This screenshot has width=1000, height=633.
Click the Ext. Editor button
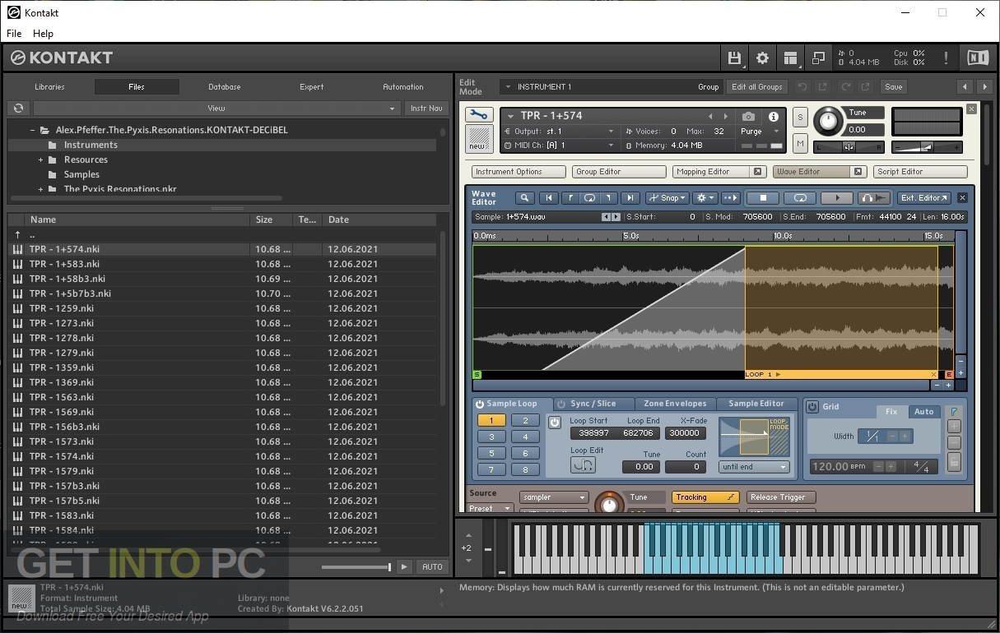click(x=924, y=197)
